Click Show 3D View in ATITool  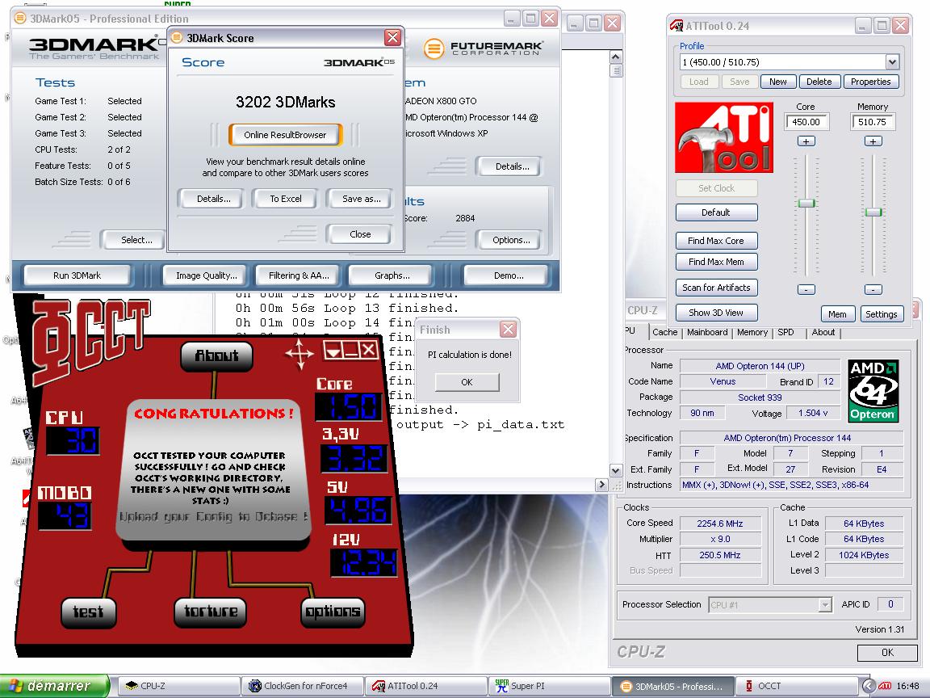[716, 313]
